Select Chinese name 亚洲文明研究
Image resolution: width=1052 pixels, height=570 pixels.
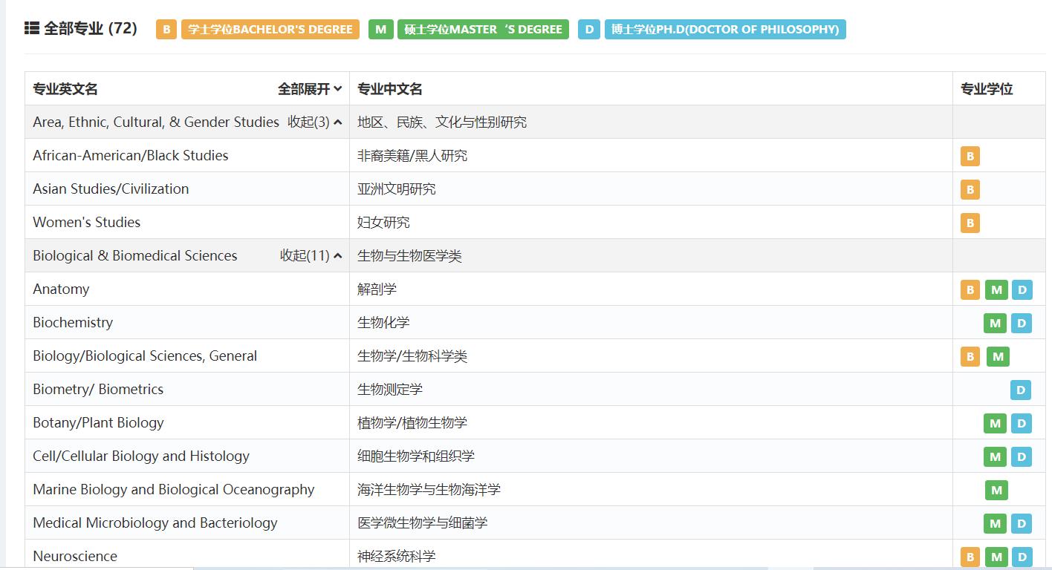(x=397, y=189)
